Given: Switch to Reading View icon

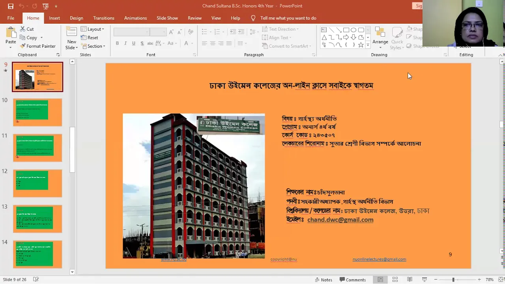Looking at the screenshot, I should [410, 280].
